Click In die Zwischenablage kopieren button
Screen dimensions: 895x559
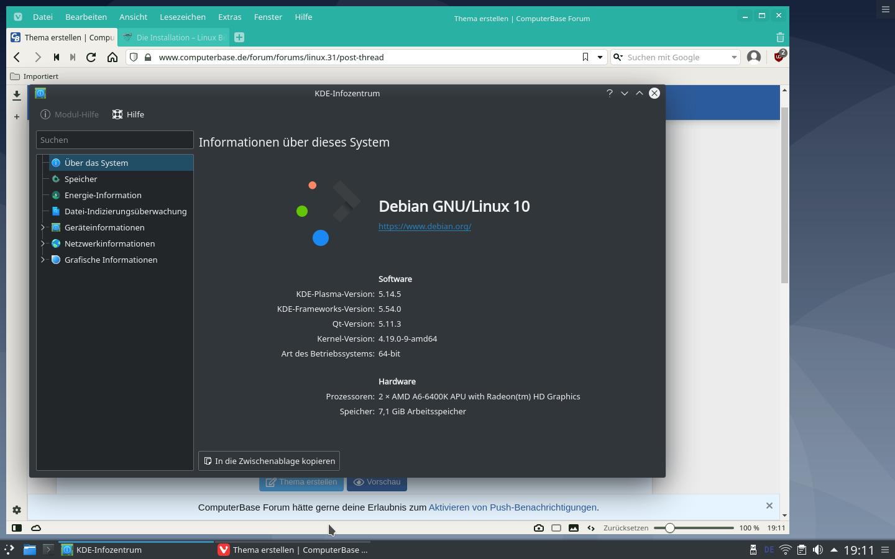click(269, 461)
